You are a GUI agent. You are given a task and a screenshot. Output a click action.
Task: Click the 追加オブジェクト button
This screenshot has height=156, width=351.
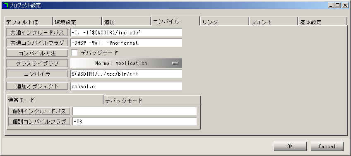(37, 86)
